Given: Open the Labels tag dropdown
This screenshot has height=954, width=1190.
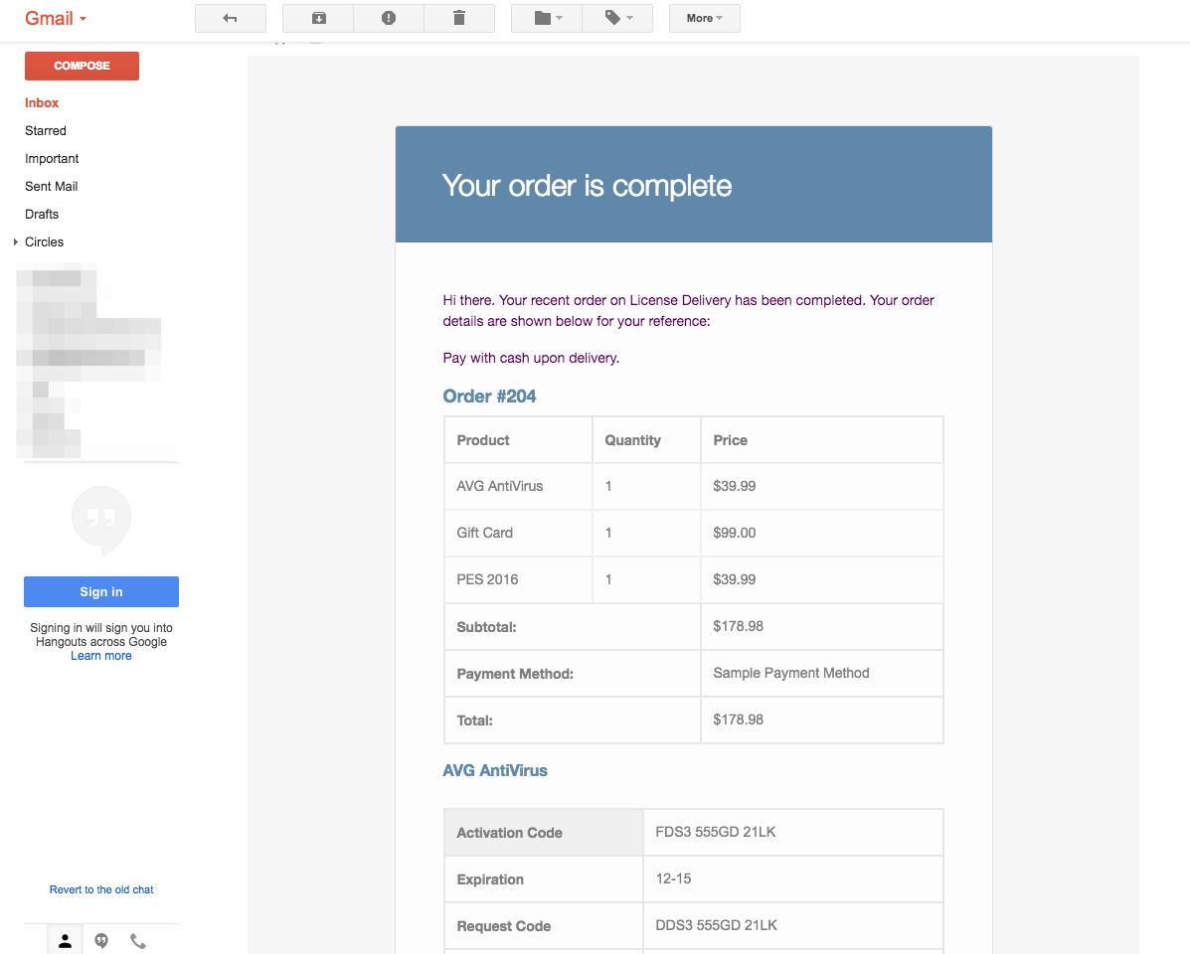Looking at the screenshot, I should [x=617, y=18].
